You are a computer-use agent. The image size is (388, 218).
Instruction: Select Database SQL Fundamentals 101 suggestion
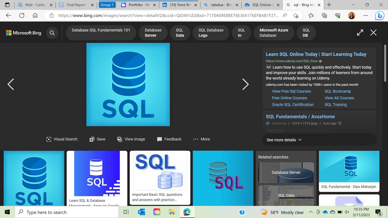coord(101,33)
